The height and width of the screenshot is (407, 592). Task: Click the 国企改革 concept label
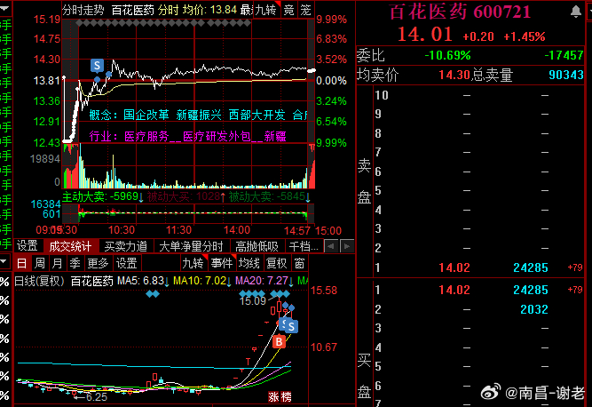146,115
